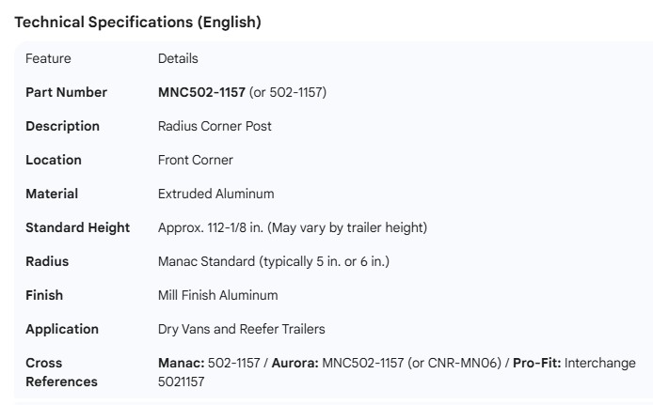Select the Description row label

point(62,126)
